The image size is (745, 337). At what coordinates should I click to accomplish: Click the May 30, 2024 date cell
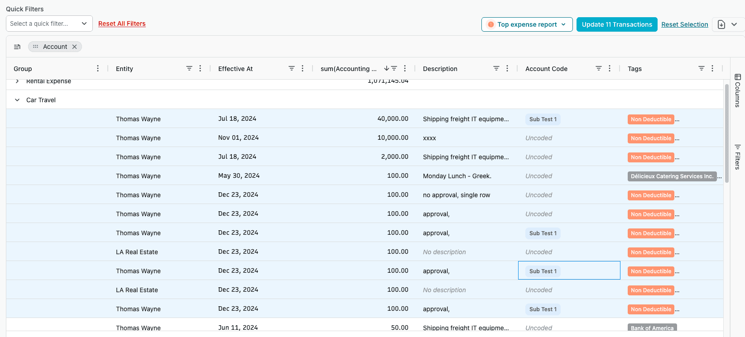(x=262, y=176)
